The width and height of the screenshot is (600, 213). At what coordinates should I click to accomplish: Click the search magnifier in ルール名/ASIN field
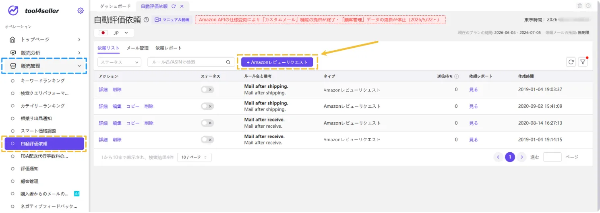[x=228, y=62]
